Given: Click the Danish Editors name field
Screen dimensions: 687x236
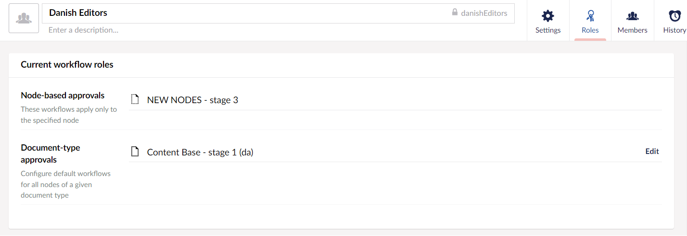Looking at the screenshot, I should (241, 13).
